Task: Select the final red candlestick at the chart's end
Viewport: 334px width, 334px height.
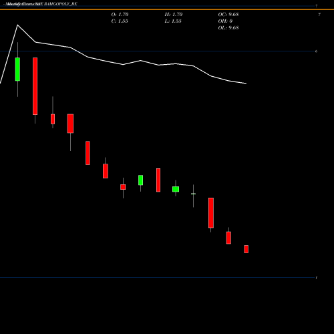Action: [246, 249]
